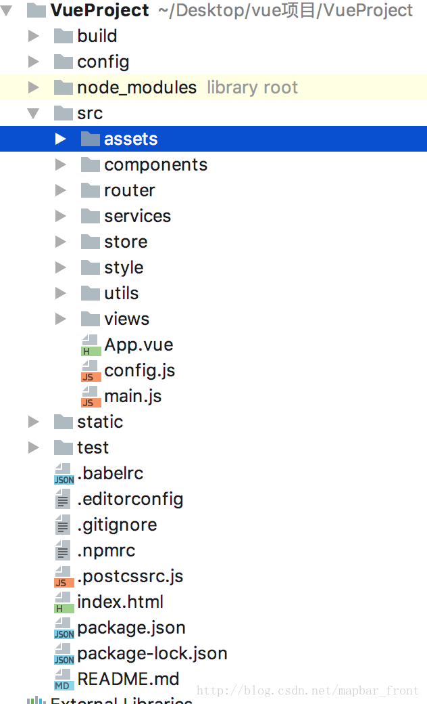This screenshot has height=704, width=427.
Task: Click the .babelrc JSON file icon
Action: [64, 474]
